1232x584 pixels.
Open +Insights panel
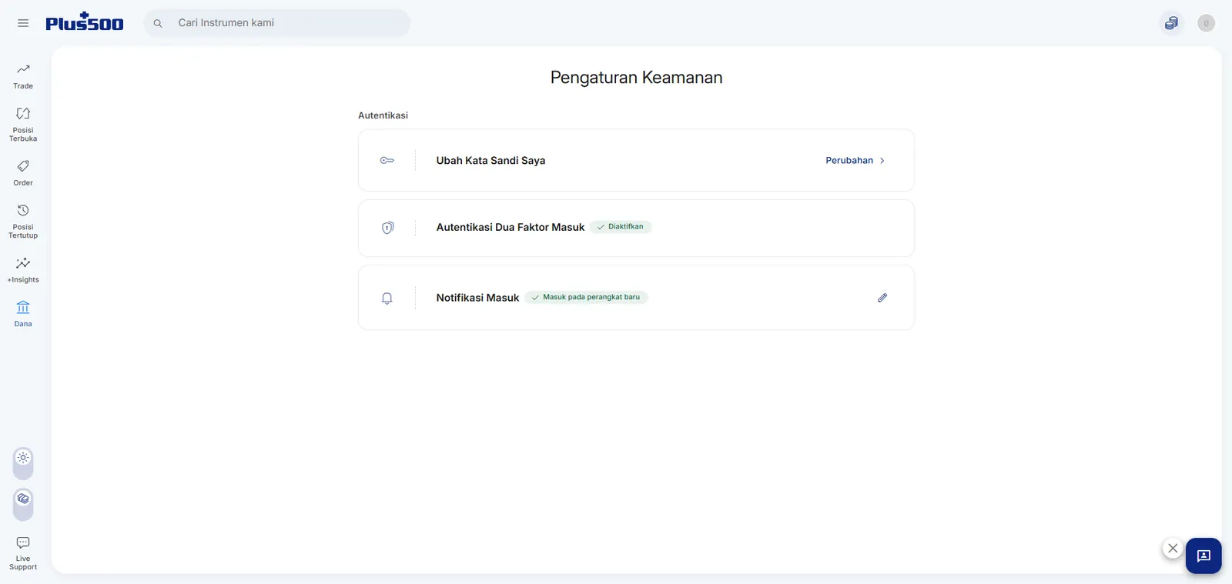pos(23,270)
